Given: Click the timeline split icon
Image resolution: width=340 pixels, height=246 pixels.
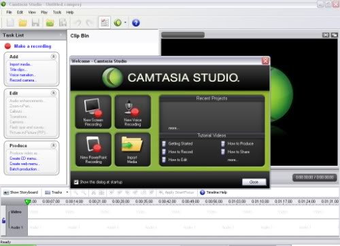Looking at the screenshot, I should click(101, 192).
